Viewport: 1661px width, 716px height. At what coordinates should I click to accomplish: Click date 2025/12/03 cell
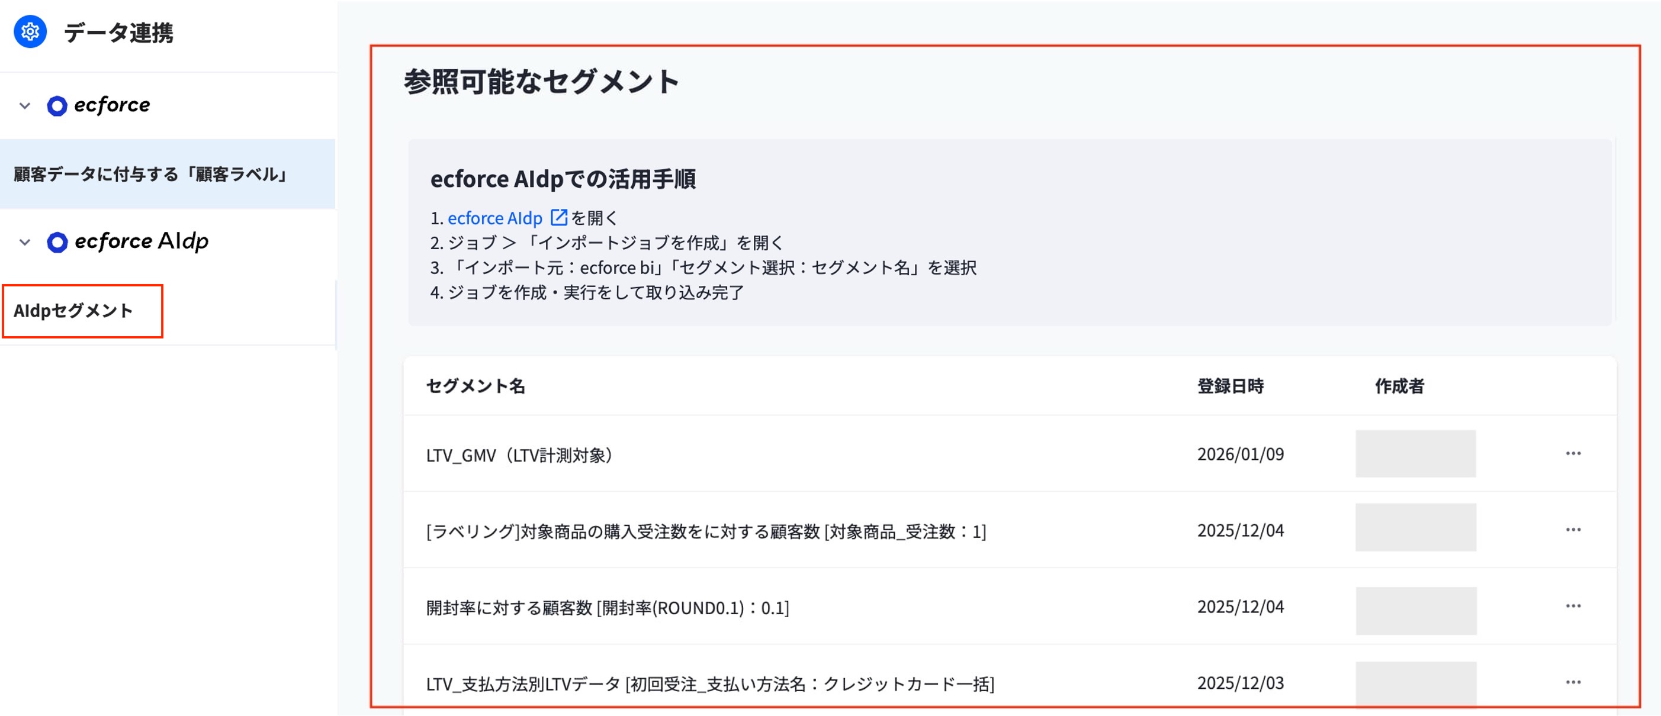coord(1241,683)
